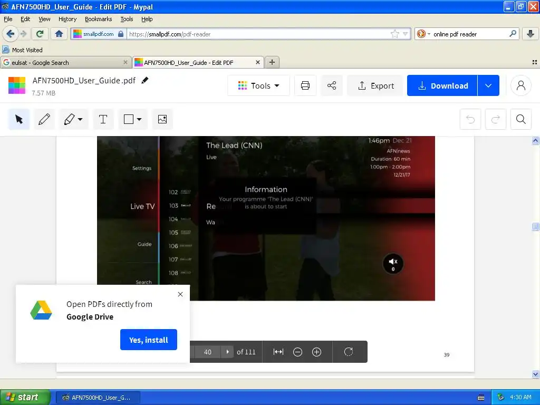
Task: Go back with the browser back arrow
Action: pyautogui.click(x=10, y=34)
